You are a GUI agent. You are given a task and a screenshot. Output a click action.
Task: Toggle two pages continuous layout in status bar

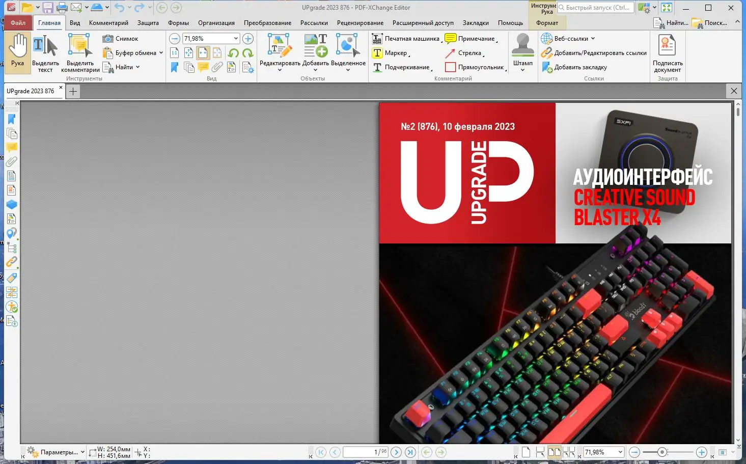pos(569,452)
